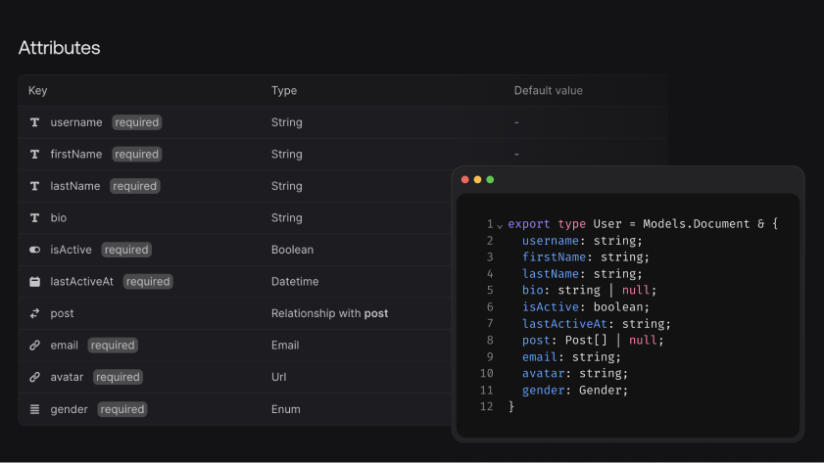Viewport: 824px width, 463px height.
Task: Select the post attribute key
Action: pyautogui.click(x=62, y=313)
